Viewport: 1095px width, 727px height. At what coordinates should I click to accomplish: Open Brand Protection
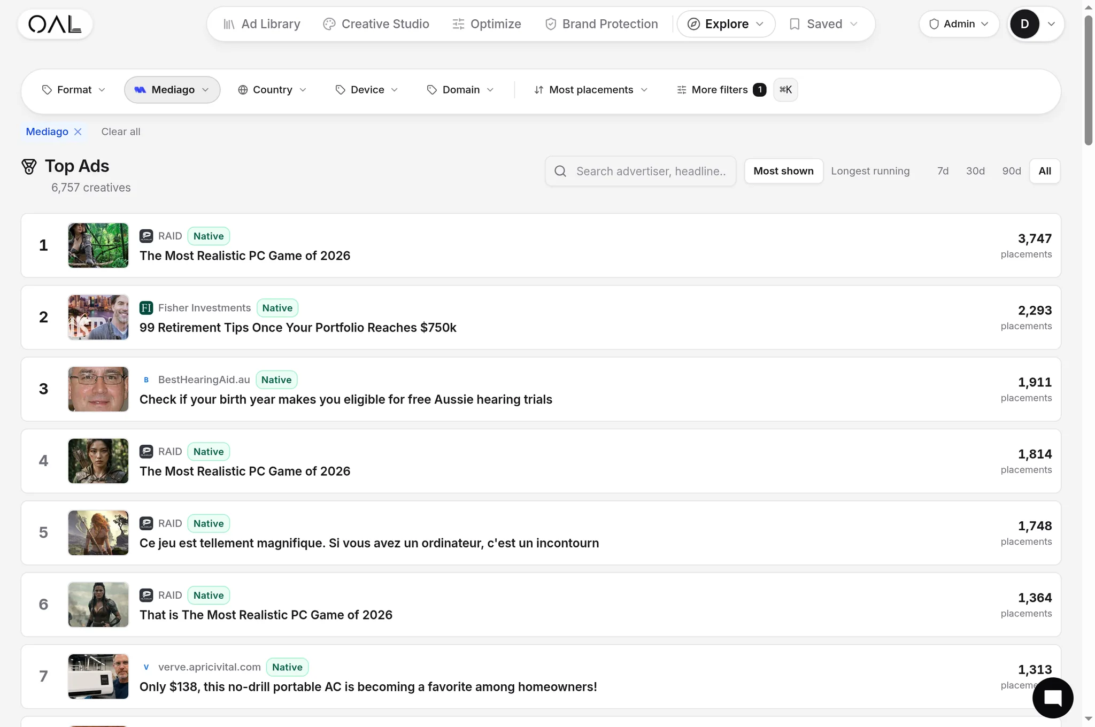[x=602, y=24]
